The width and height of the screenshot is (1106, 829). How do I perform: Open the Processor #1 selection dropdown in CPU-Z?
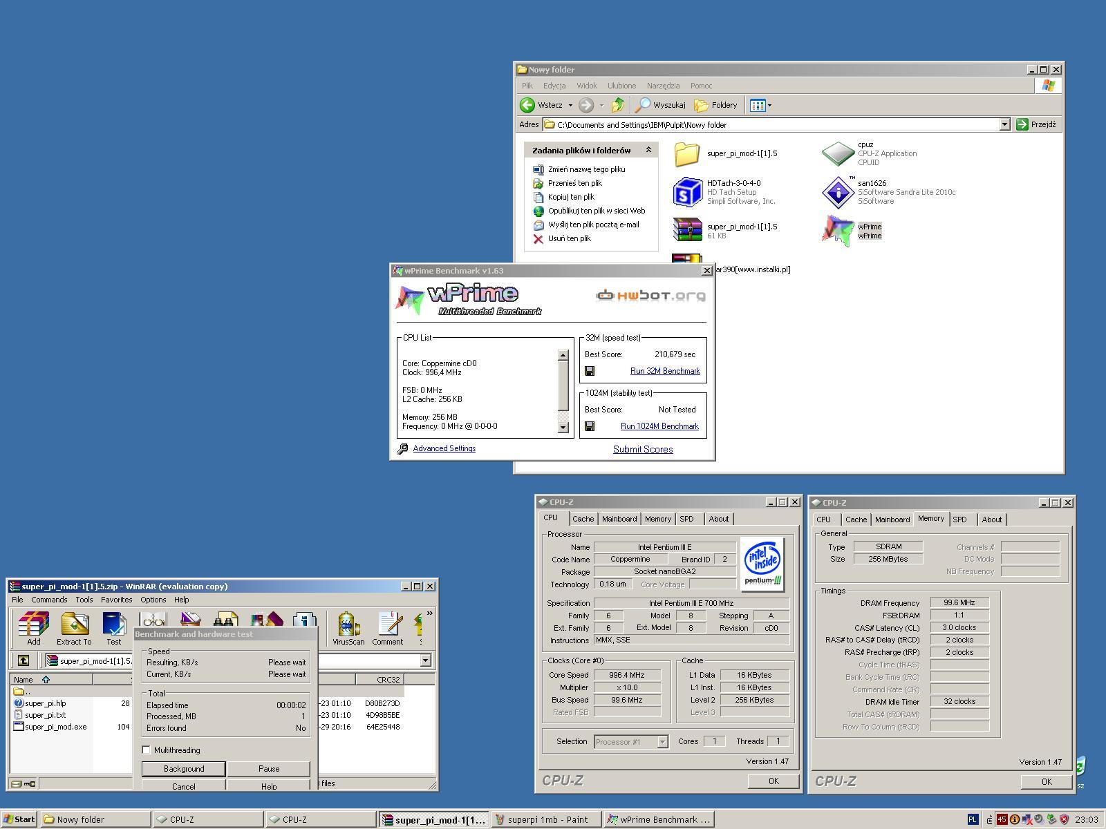coord(662,742)
